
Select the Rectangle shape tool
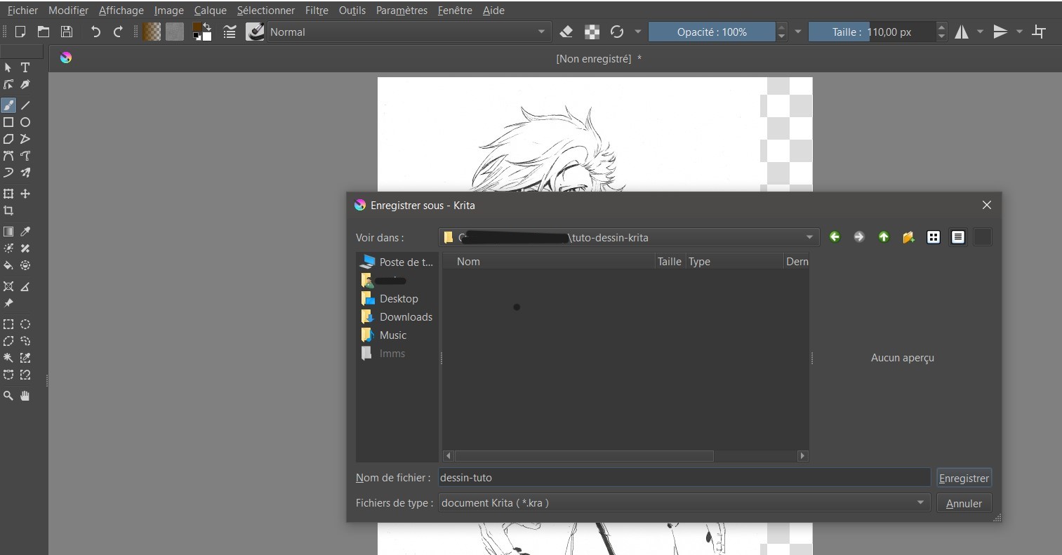(x=8, y=122)
